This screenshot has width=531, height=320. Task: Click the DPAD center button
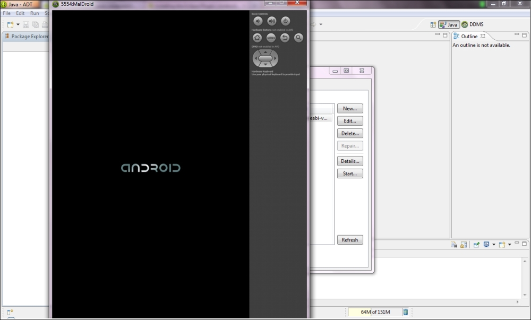[x=265, y=58]
